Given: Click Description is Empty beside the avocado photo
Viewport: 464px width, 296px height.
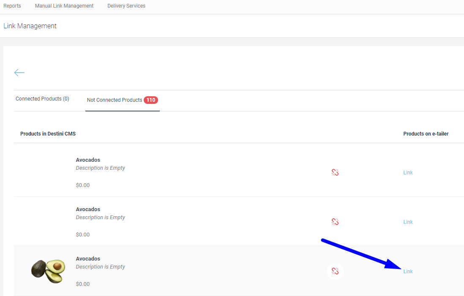Looking at the screenshot, I should coord(100,267).
